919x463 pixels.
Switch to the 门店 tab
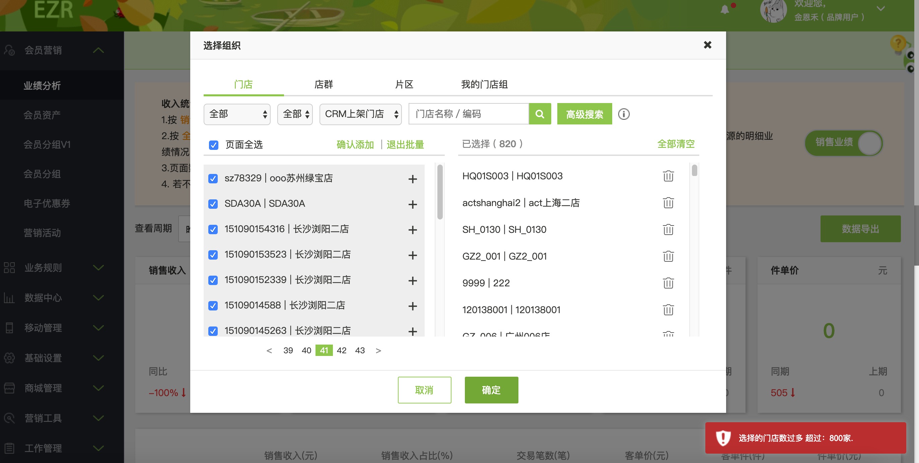click(x=243, y=85)
